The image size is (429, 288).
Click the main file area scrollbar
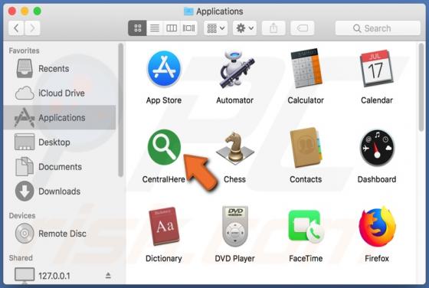422,87
